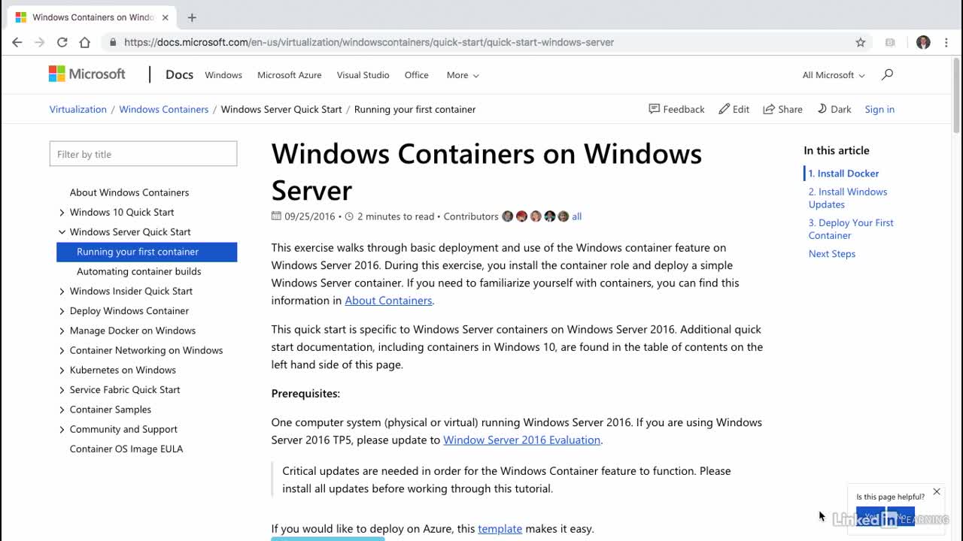Screen dimensions: 963x541
Task: Close the Windows Containers browser tab
Action: [x=166, y=17]
